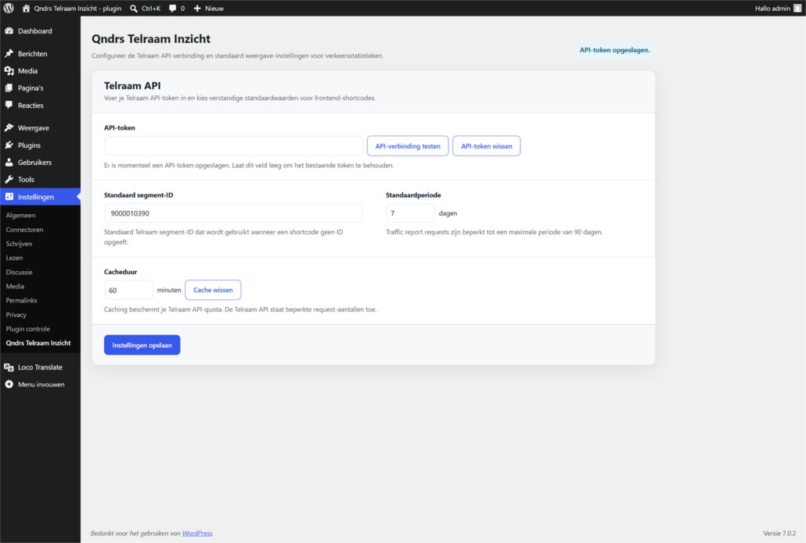The image size is (806, 543).
Task: Open Plugins menu label
Action: pos(29,145)
